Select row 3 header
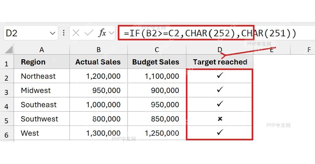The height and width of the screenshot is (164, 315). pos(7,90)
